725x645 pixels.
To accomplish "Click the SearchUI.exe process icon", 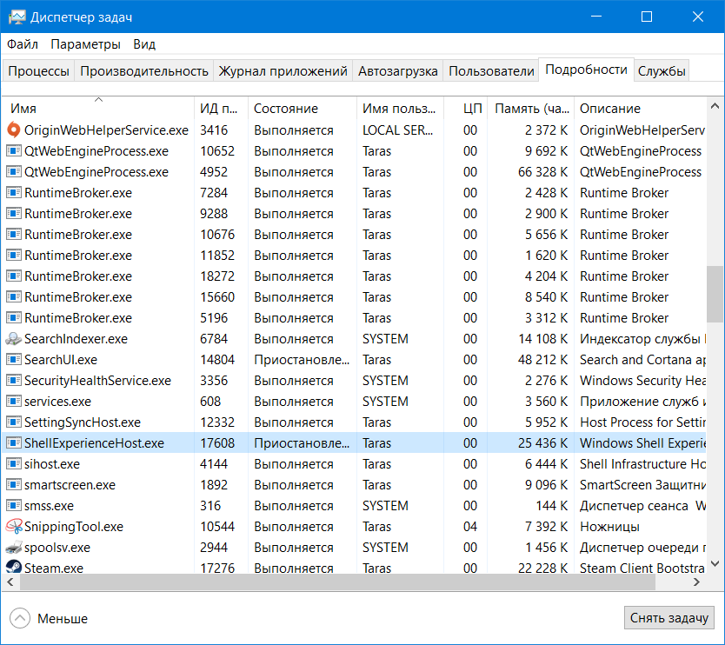I will 13,359.
